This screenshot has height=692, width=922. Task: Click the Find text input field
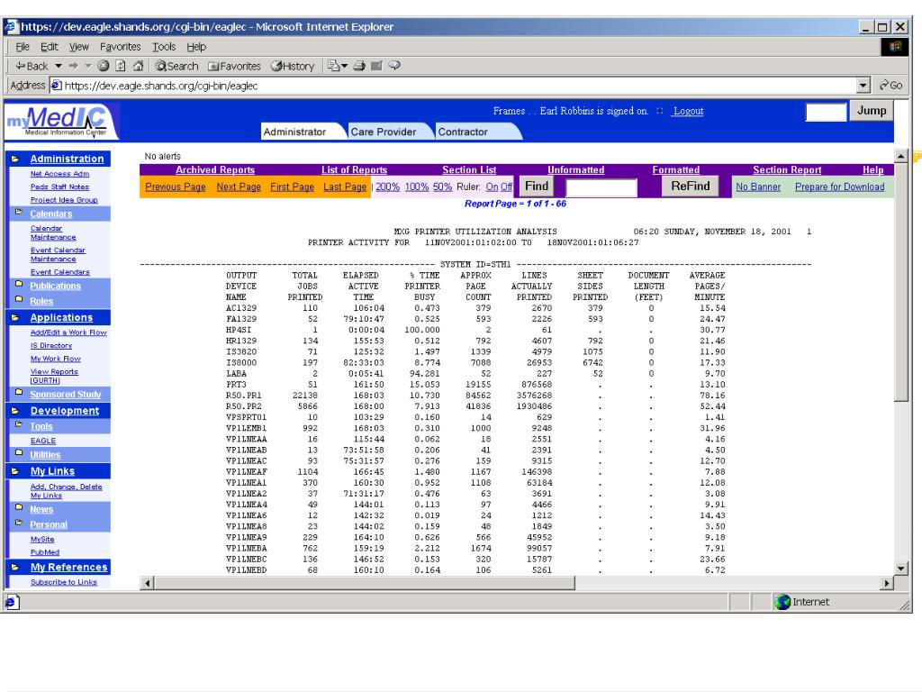601,187
